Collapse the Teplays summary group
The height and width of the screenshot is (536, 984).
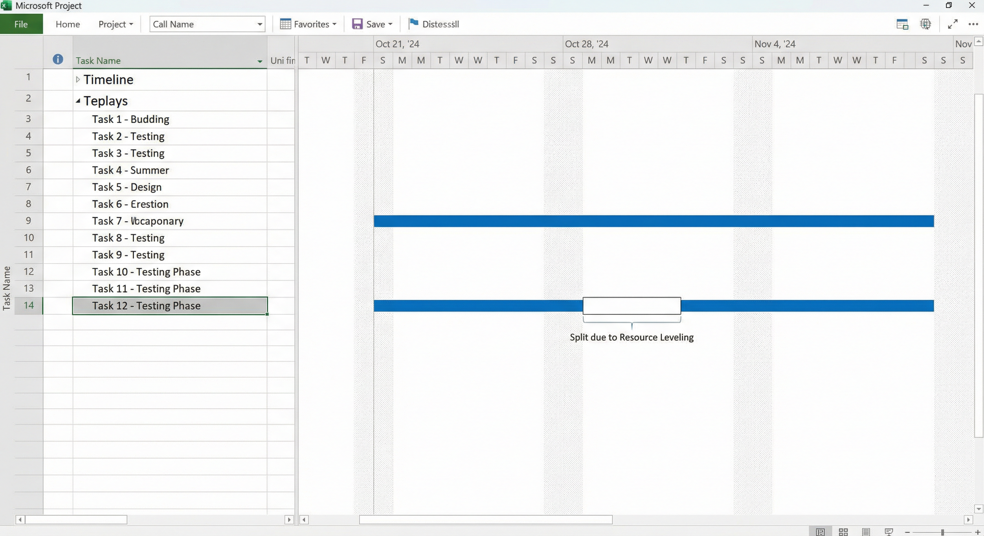[x=78, y=101]
